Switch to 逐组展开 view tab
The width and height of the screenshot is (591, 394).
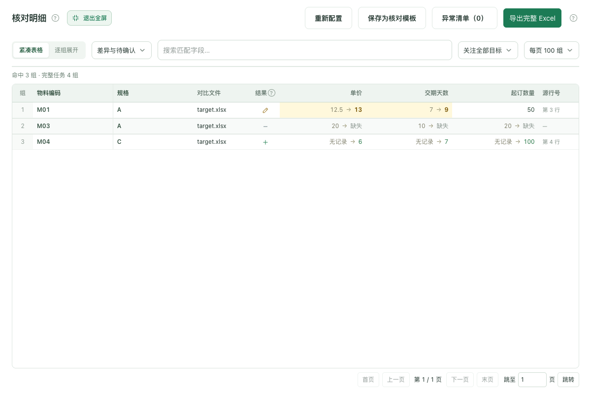pyautogui.click(x=66, y=50)
